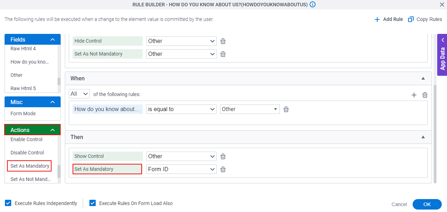Image resolution: width=447 pixels, height=212 pixels.
Task: Click the Hide Control action label
Action: (108, 41)
